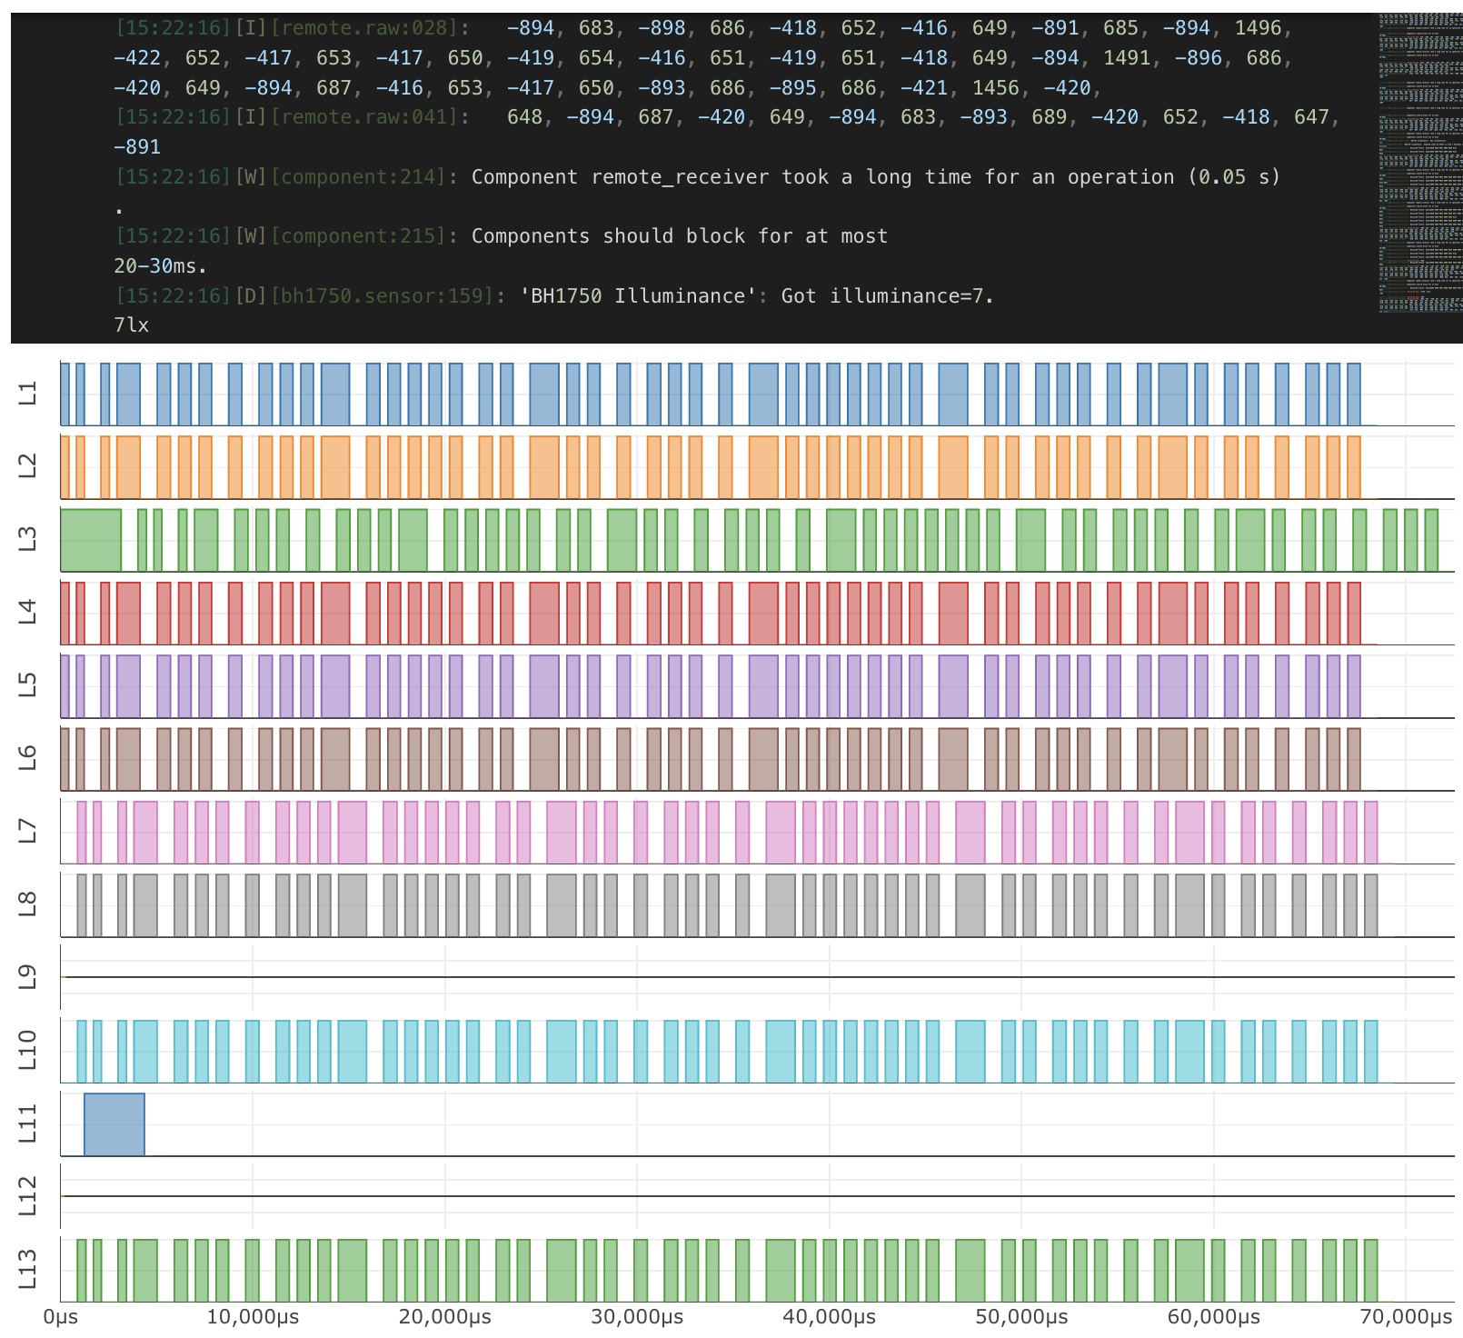Click the log minimap preview
1463x1338 pixels.
point(1419,164)
